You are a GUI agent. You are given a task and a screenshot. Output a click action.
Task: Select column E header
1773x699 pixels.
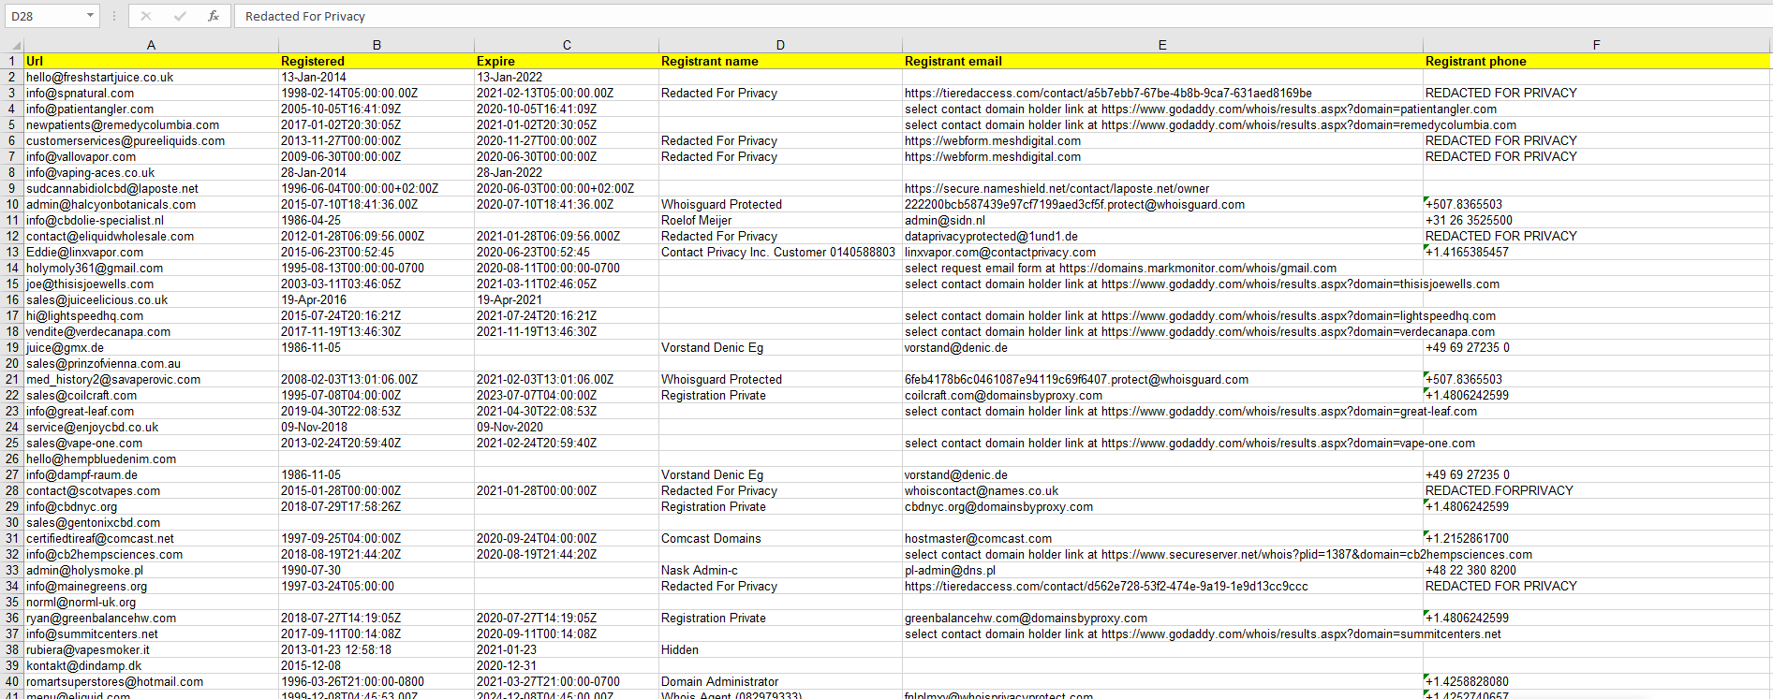(1162, 45)
